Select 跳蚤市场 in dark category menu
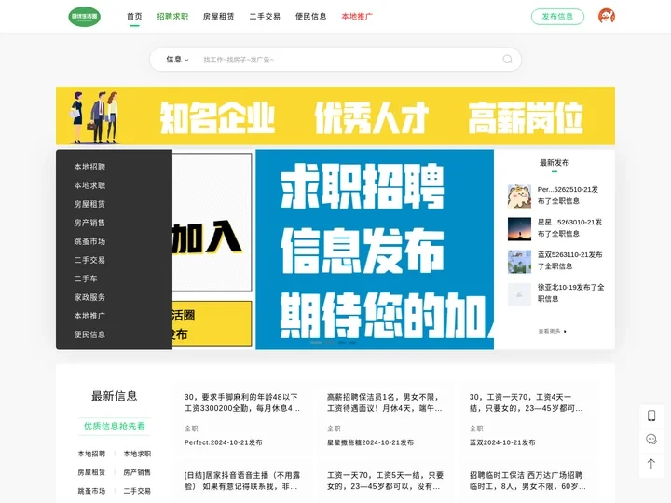This screenshot has height=503, width=671. tap(89, 241)
